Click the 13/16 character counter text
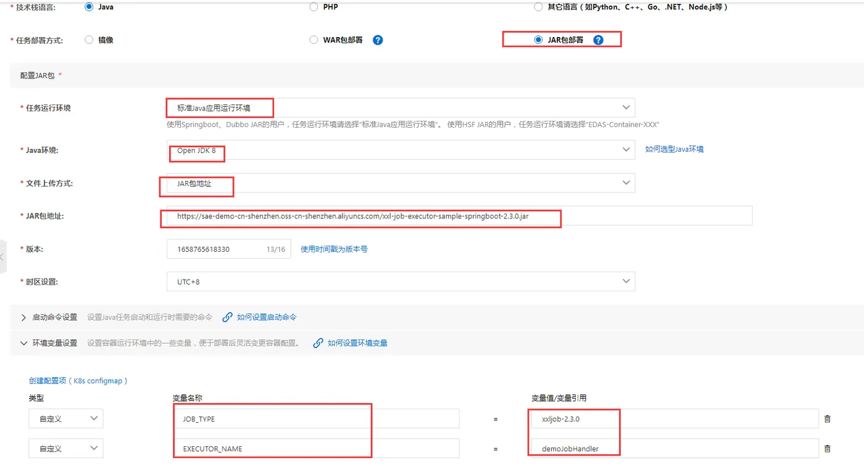The height and width of the screenshot is (466, 864). pos(276,249)
